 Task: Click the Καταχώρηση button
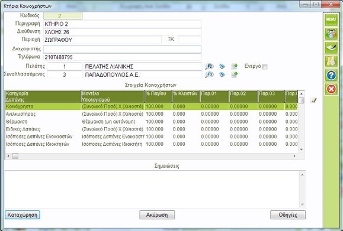tap(23, 215)
